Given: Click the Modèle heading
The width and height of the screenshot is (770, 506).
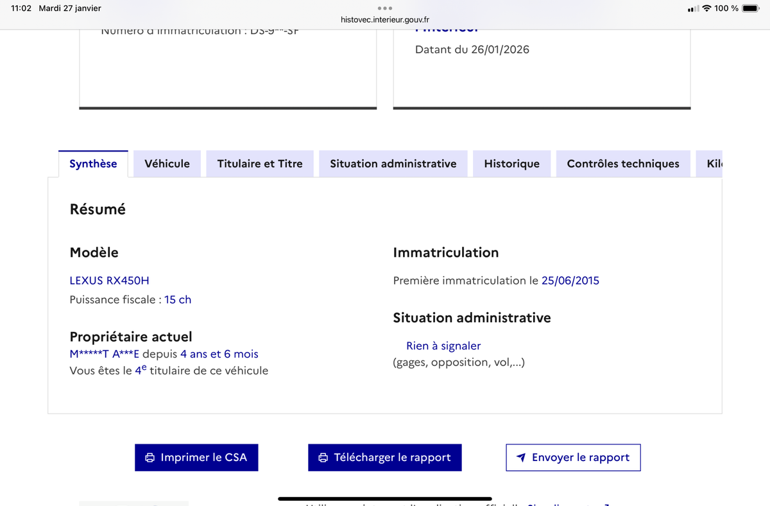Looking at the screenshot, I should coord(94,252).
